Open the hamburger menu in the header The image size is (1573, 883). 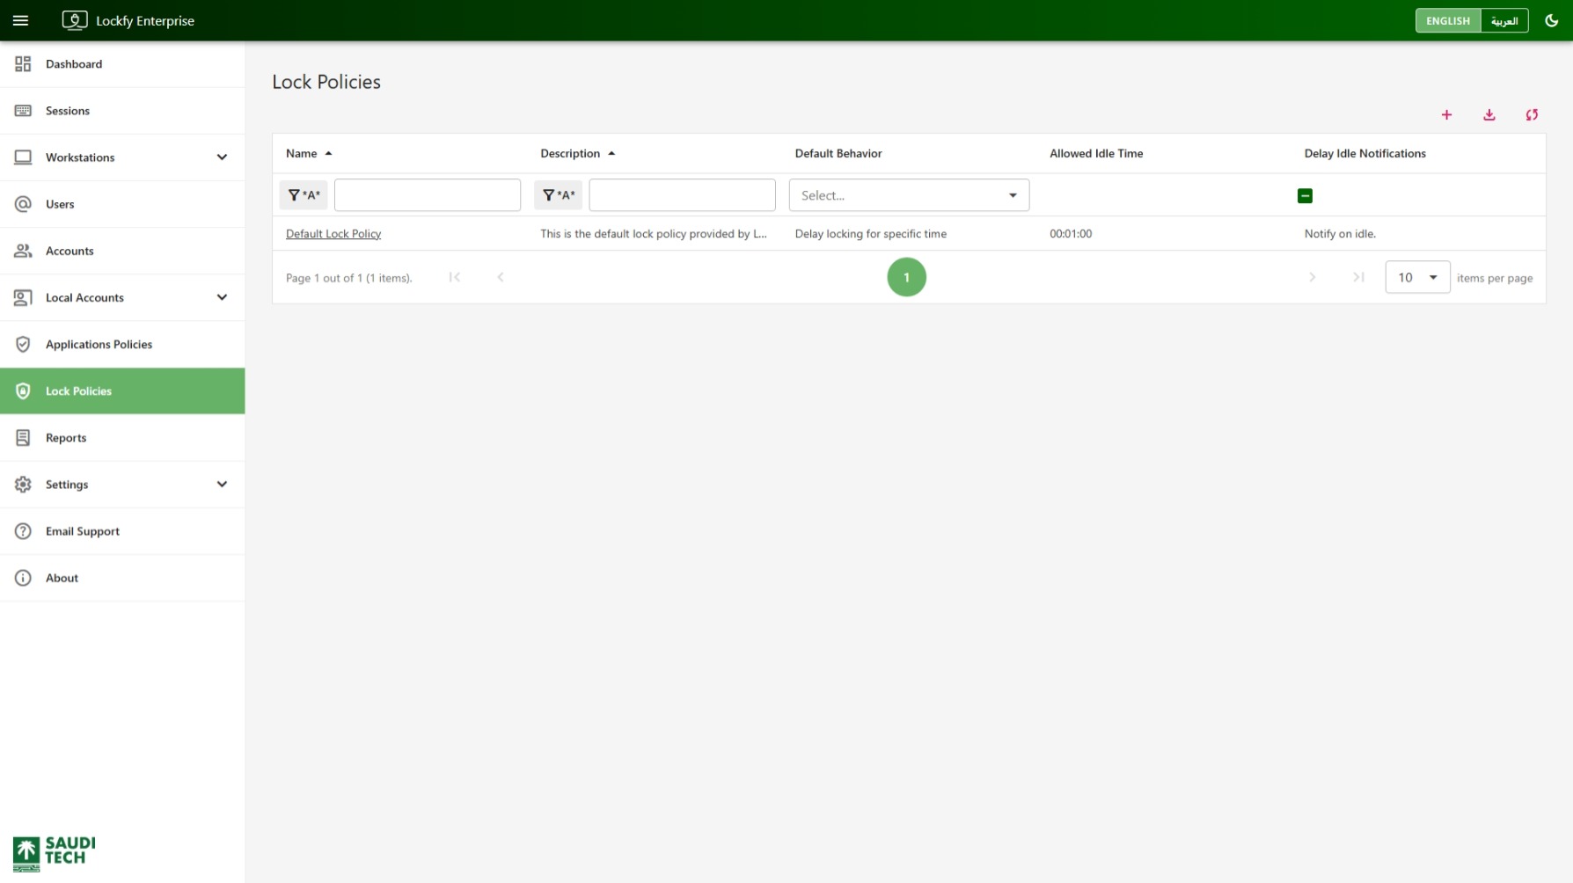(21, 20)
